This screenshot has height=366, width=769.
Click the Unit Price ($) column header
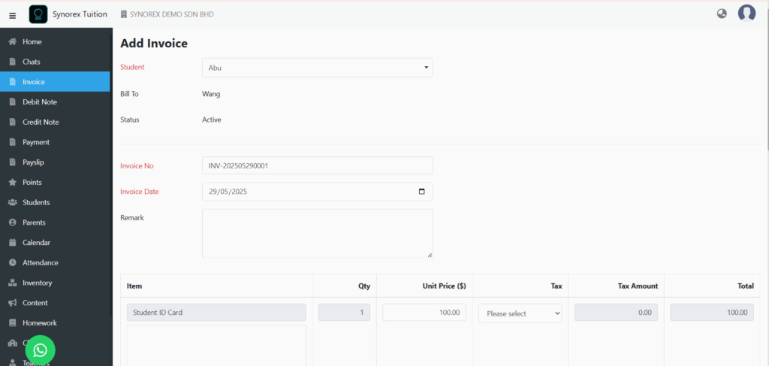coord(445,286)
